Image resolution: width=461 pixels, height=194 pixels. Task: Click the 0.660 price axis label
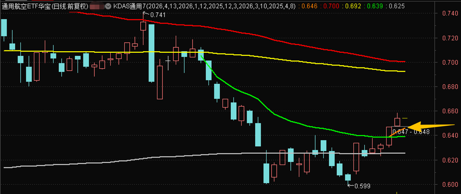tap(450, 111)
